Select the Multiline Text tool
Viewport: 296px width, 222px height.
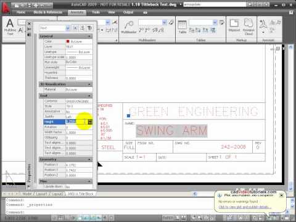[10, 27]
